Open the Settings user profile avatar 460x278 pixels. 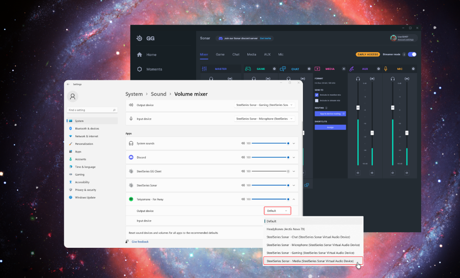(x=73, y=96)
